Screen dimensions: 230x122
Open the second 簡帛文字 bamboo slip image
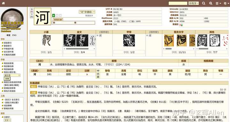point(181,40)
